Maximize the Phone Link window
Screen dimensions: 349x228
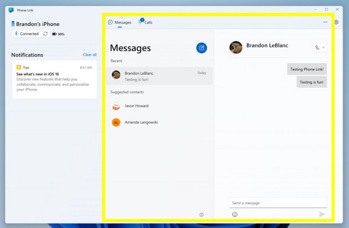pos(326,9)
